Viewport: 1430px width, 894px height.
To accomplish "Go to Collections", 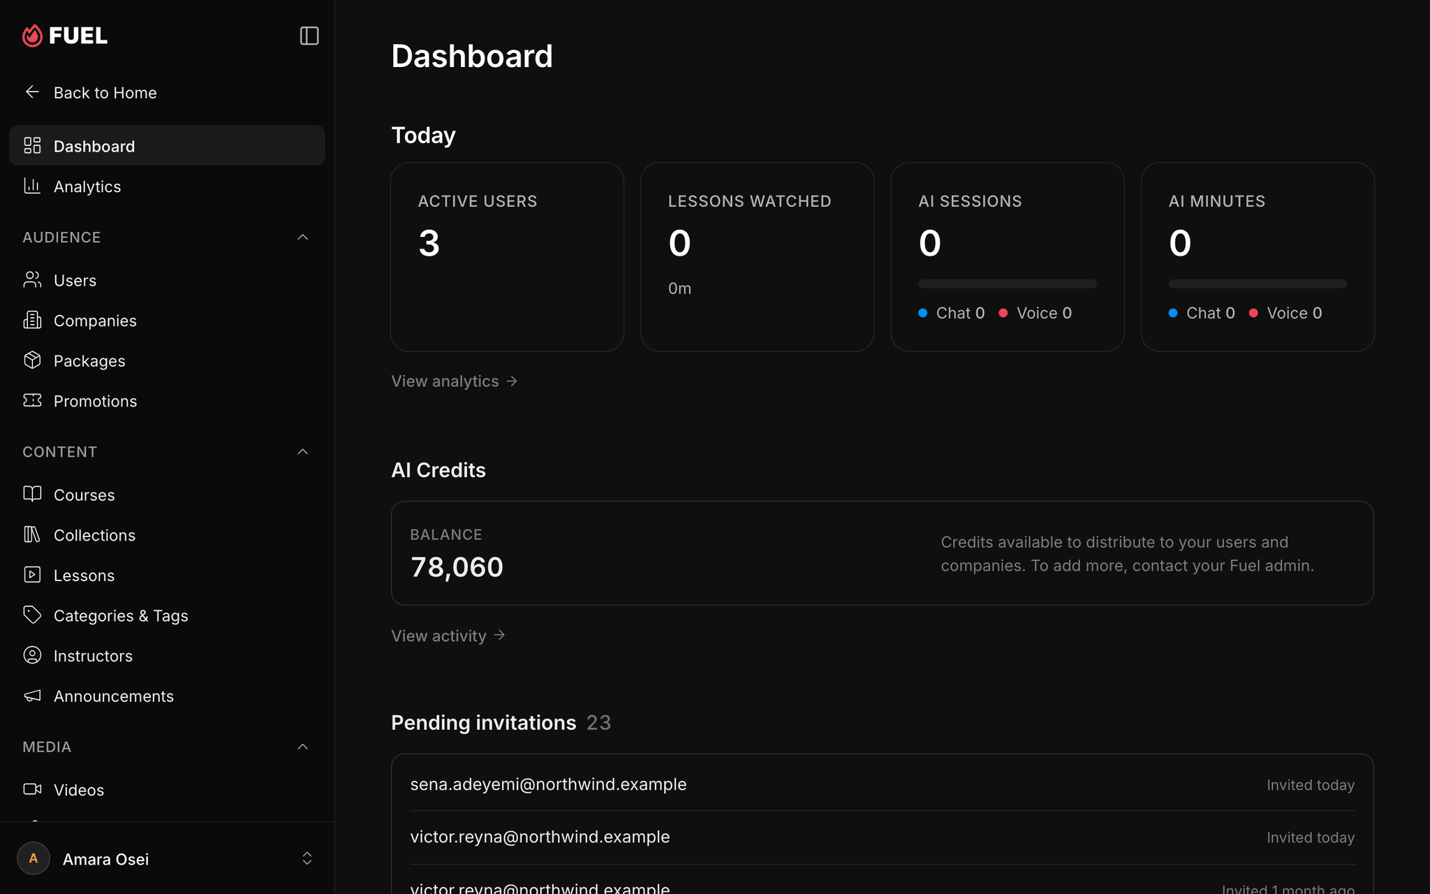I will coord(167,535).
